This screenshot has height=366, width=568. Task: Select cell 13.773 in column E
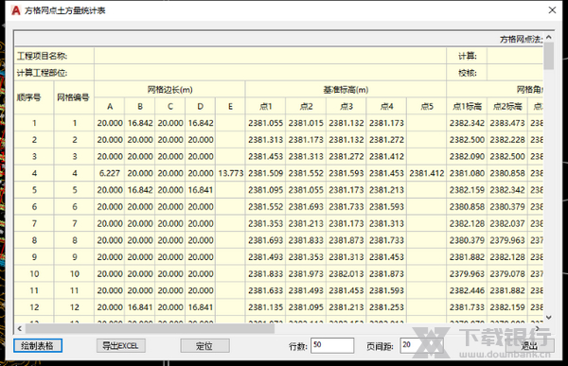(230, 173)
